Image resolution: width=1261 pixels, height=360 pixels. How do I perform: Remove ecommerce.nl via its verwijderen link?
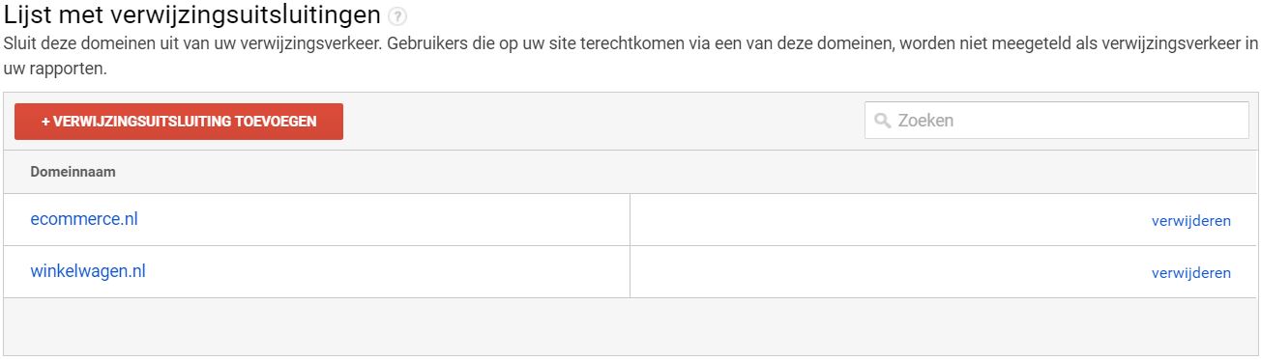pos(1190,221)
